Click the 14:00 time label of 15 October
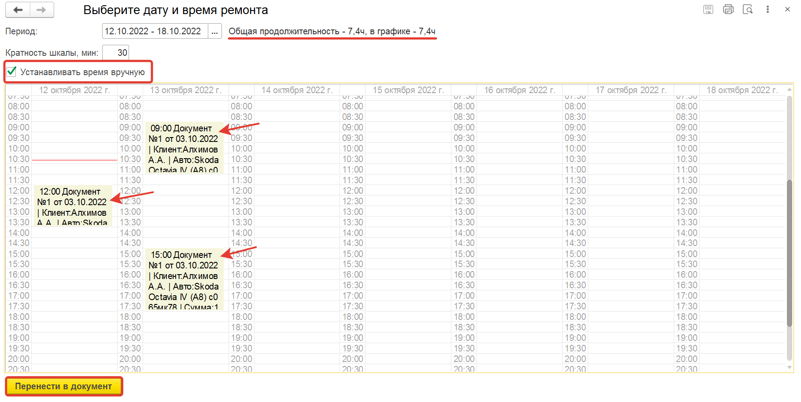The height and width of the screenshot is (402, 801). click(x=353, y=233)
